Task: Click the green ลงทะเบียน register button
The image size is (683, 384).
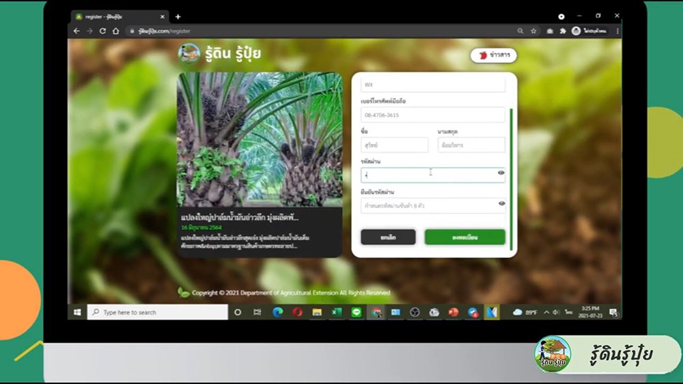Action: pos(464,237)
